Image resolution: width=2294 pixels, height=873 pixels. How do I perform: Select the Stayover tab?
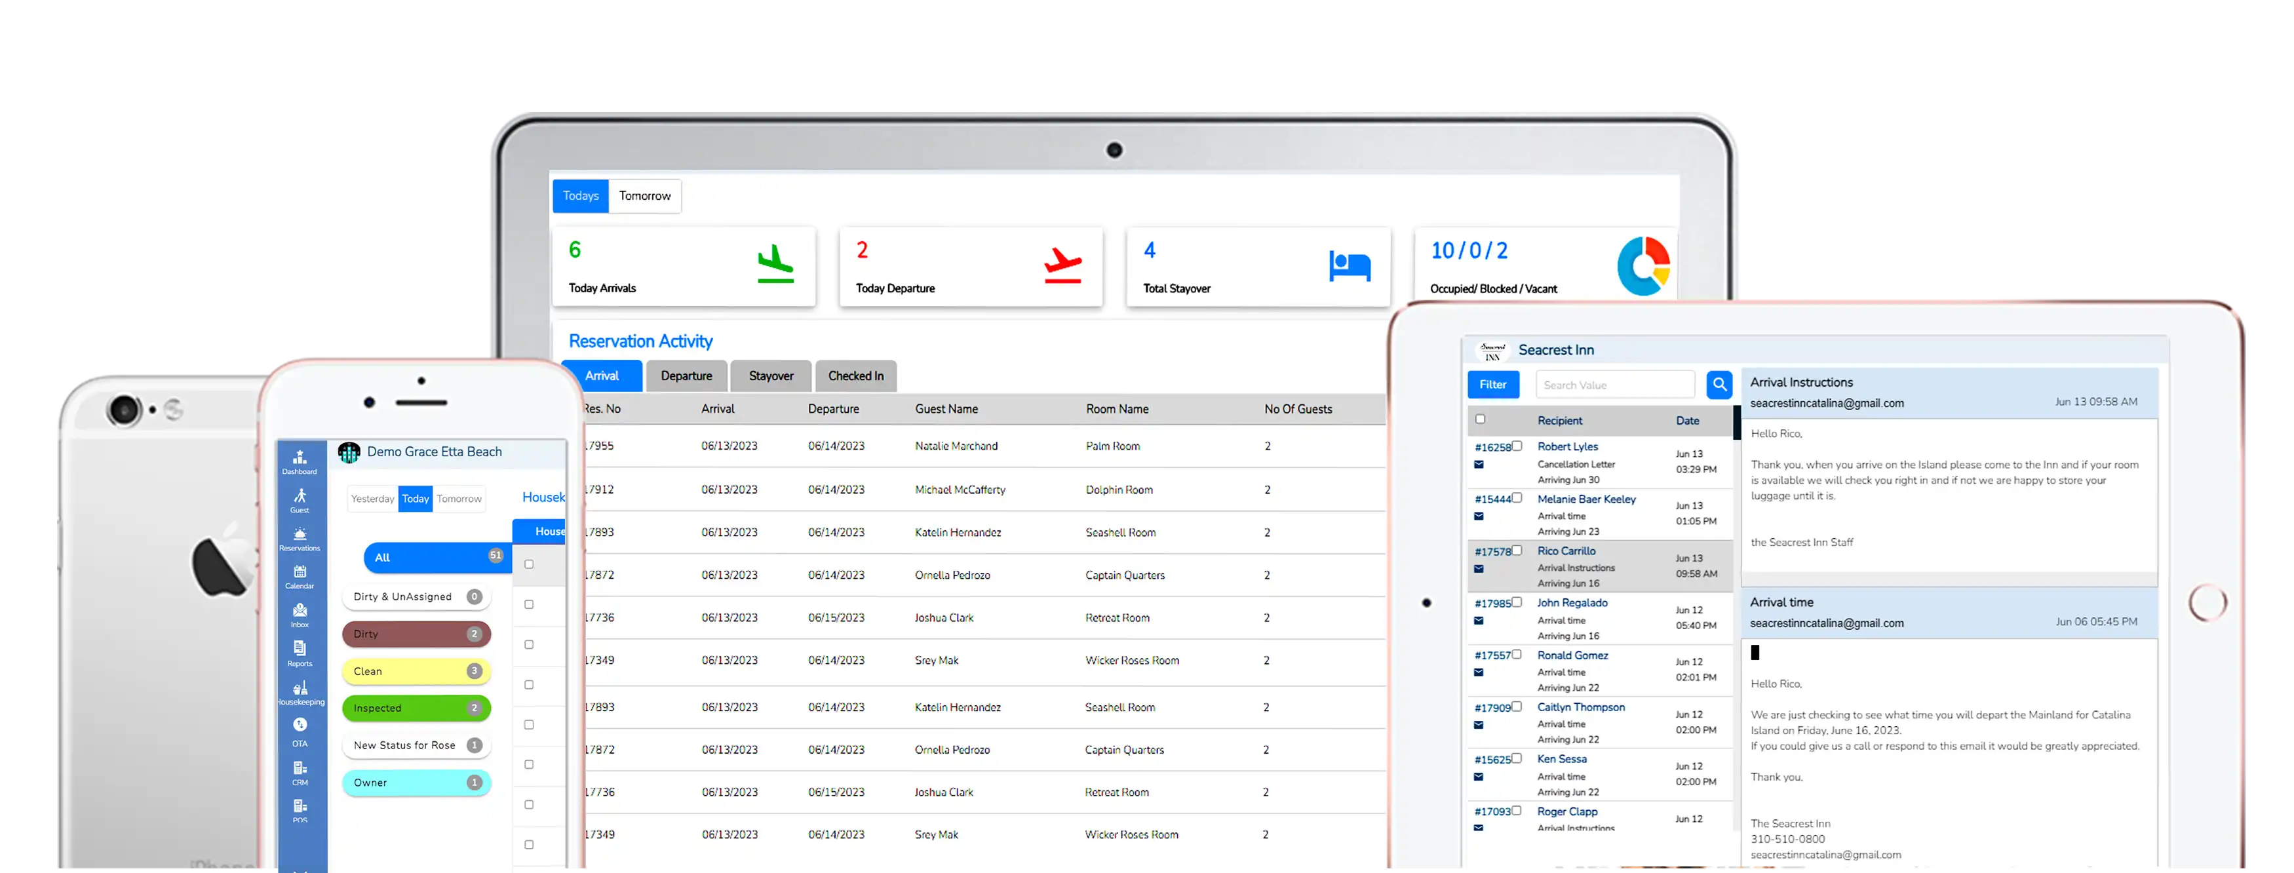tap(771, 374)
